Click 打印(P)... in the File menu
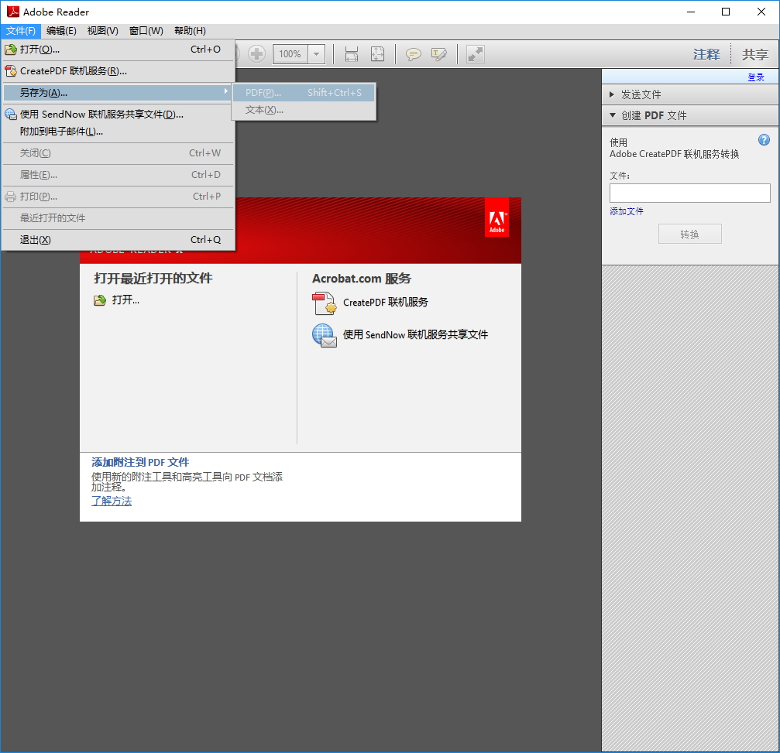780x753 pixels. pyautogui.click(x=118, y=197)
